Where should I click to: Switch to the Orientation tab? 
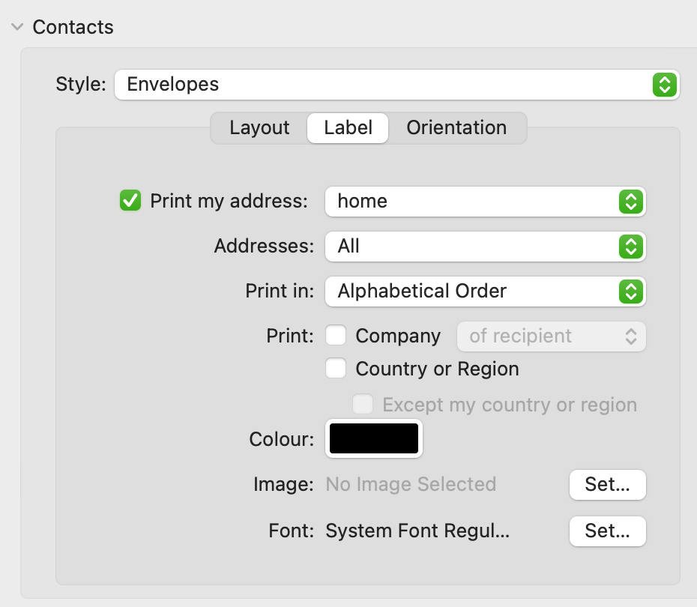[x=456, y=128]
